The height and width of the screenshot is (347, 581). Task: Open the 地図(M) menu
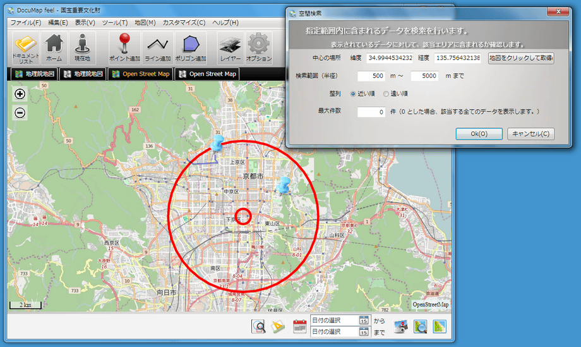click(x=145, y=23)
